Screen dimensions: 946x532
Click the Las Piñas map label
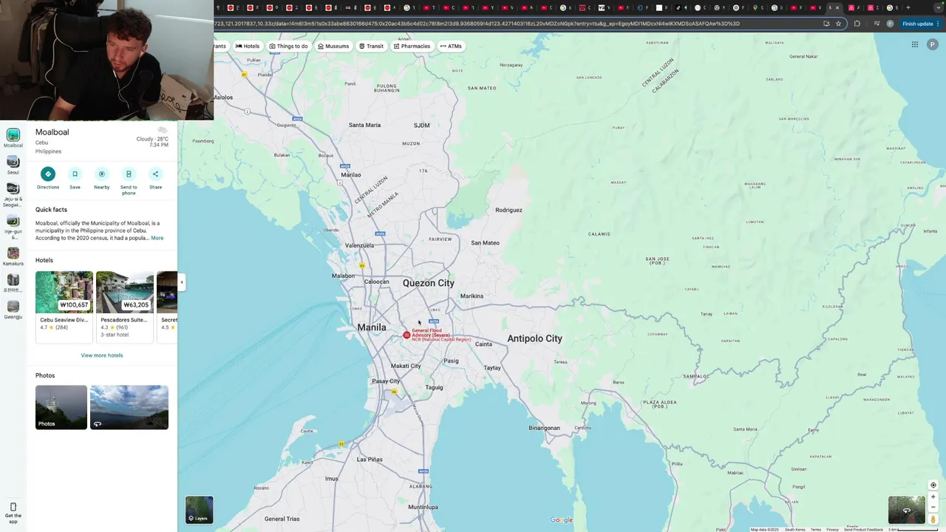(x=370, y=460)
